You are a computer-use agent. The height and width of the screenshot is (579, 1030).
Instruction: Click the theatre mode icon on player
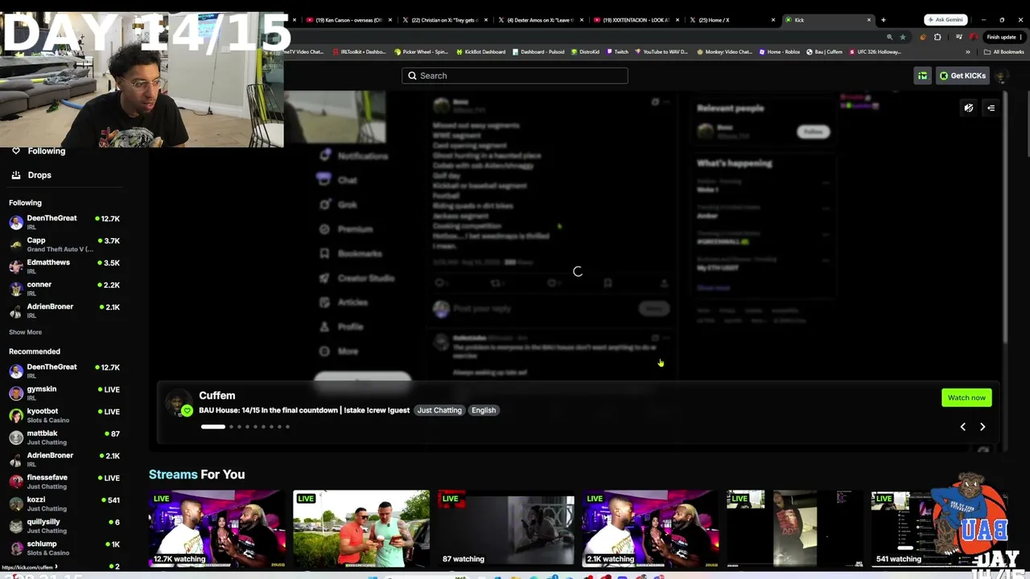pyautogui.click(x=969, y=108)
